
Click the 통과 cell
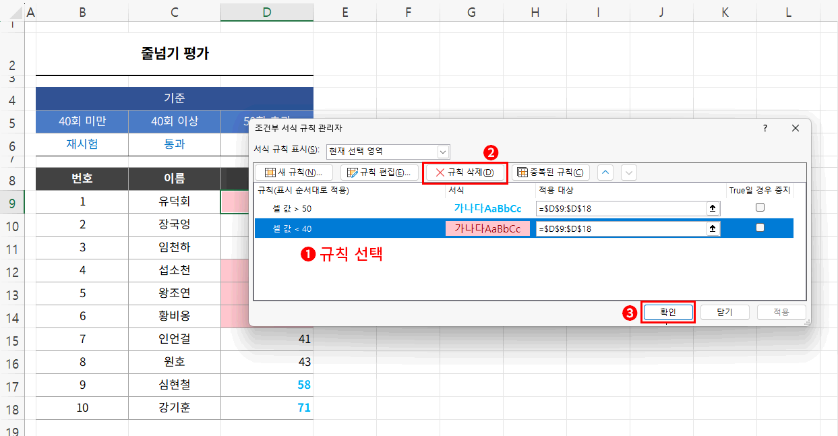175,144
